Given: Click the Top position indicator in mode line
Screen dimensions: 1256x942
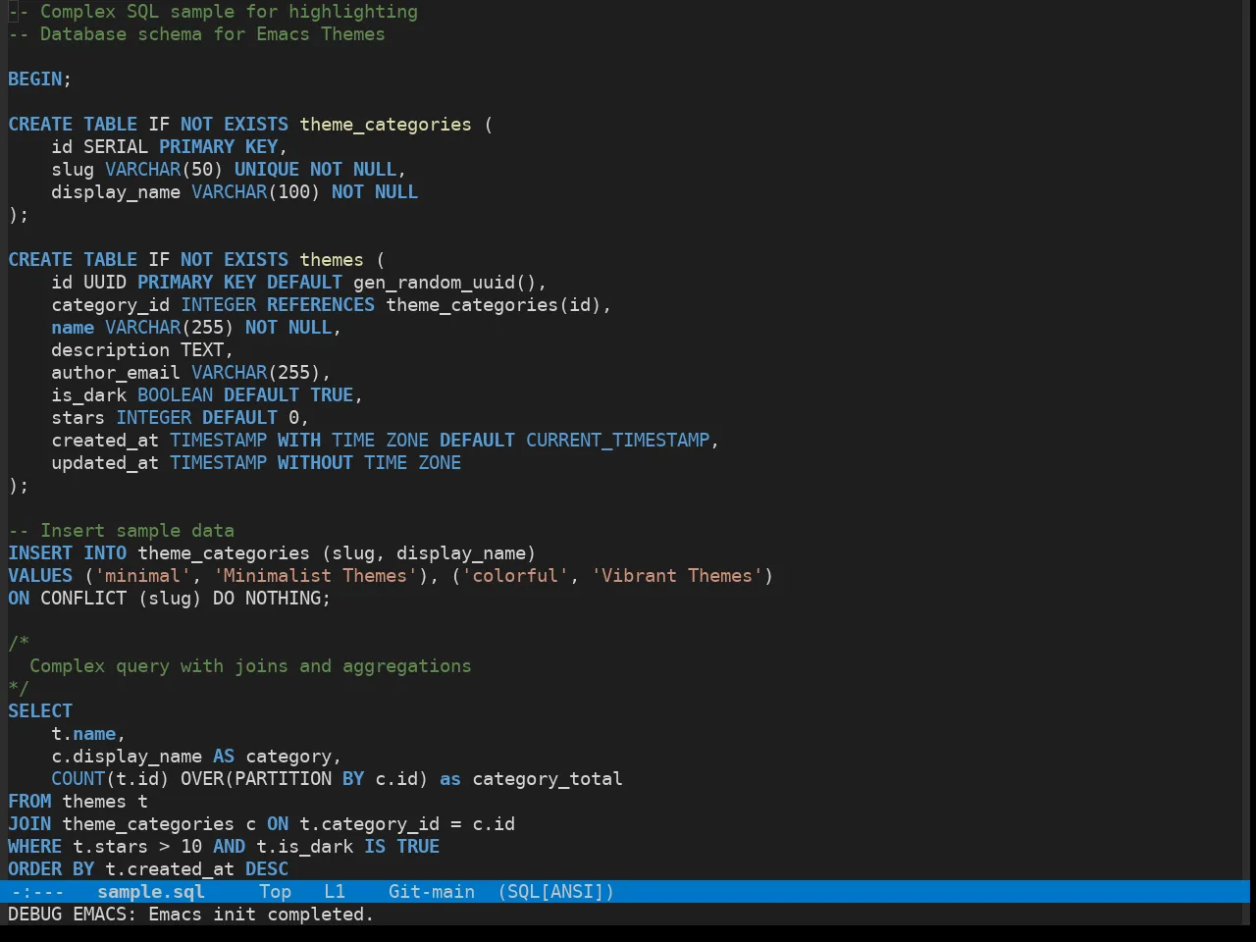Looking at the screenshot, I should pyautogui.click(x=275, y=892).
